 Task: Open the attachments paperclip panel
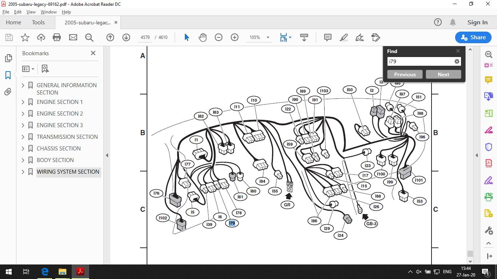click(x=8, y=92)
